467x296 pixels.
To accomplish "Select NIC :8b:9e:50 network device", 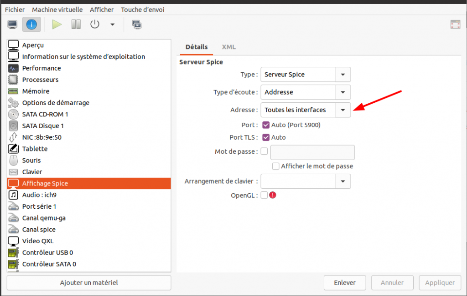I will [x=89, y=137].
